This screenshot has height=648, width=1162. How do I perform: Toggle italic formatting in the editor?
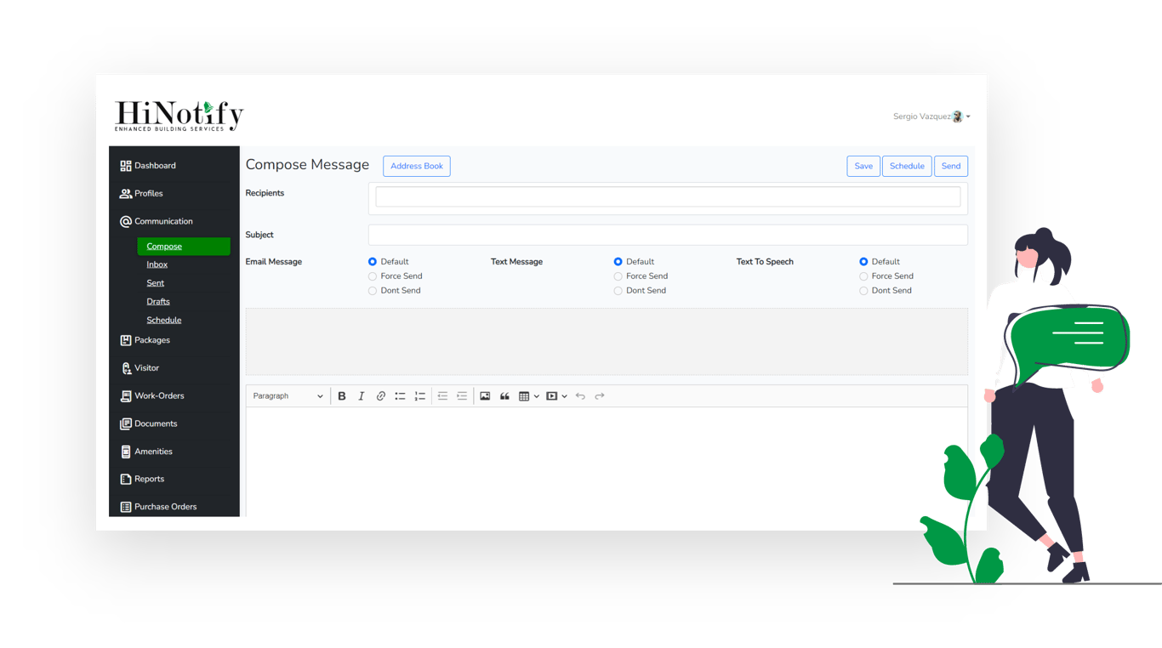[x=362, y=396]
